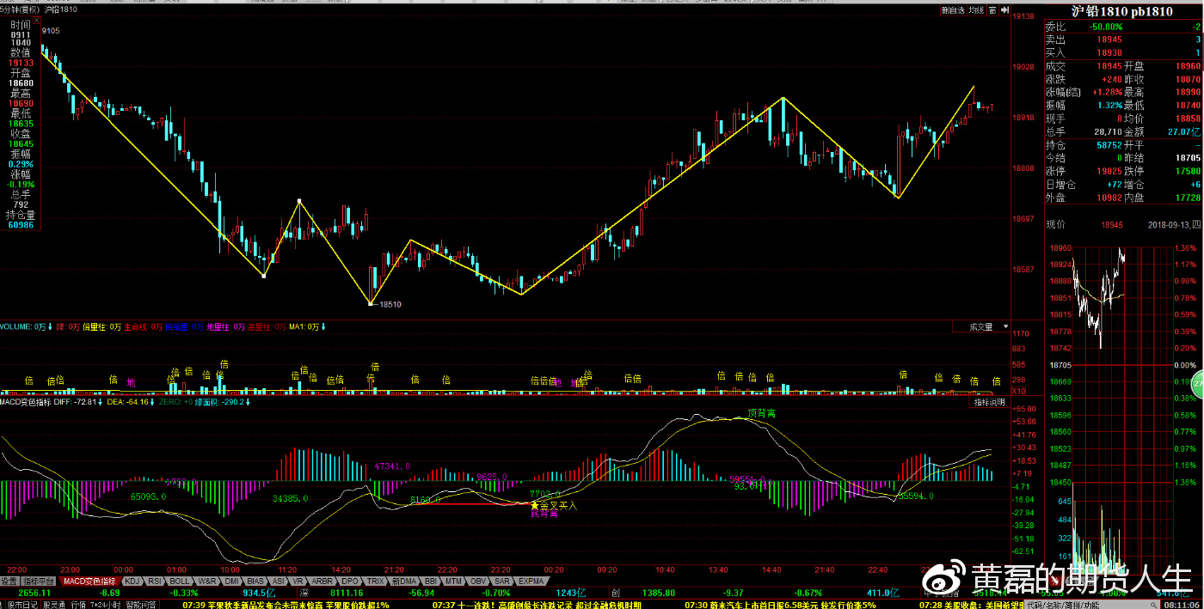Viewport: 1204px width, 609px height.
Task: Select the MACD变色指标 tab
Action: point(91,582)
